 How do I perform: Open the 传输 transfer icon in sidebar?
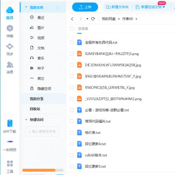click(x=10, y=28)
